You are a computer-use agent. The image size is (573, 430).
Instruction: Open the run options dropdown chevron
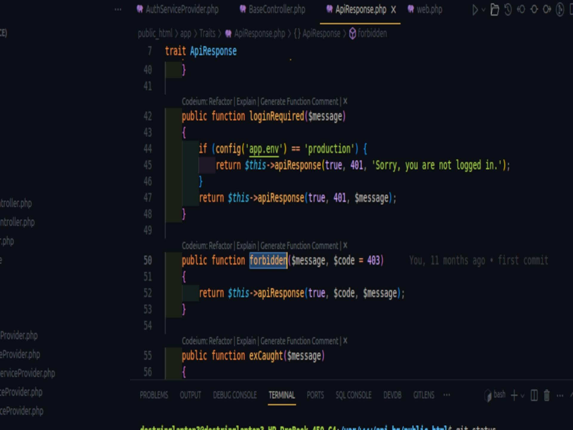(483, 10)
